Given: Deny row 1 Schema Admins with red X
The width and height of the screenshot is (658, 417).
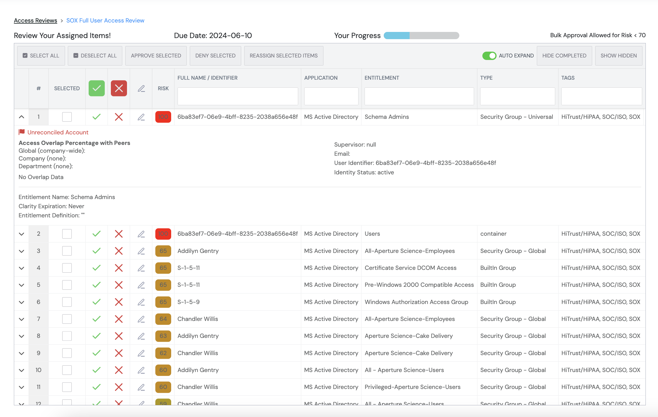Looking at the screenshot, I should click(119, 117).
